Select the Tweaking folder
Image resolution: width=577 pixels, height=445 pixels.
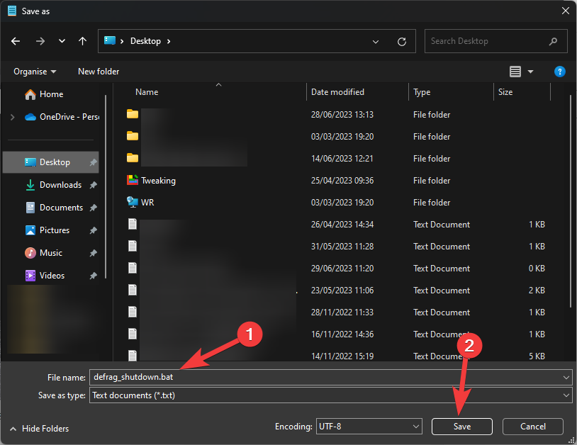[x=158, y=181]
